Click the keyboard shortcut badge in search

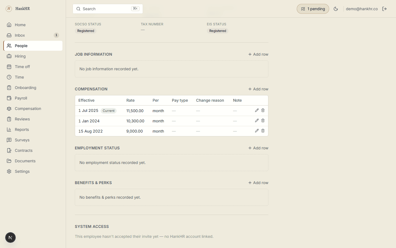(x=135, y=9)
